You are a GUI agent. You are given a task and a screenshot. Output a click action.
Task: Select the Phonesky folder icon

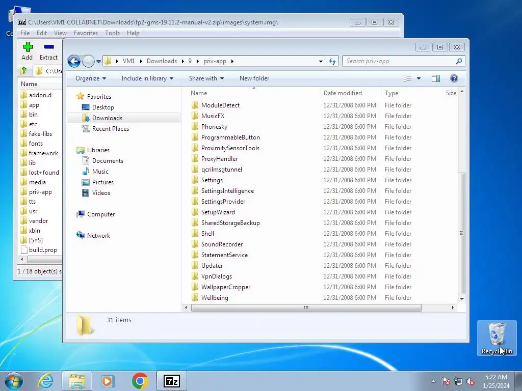point(195,127)
